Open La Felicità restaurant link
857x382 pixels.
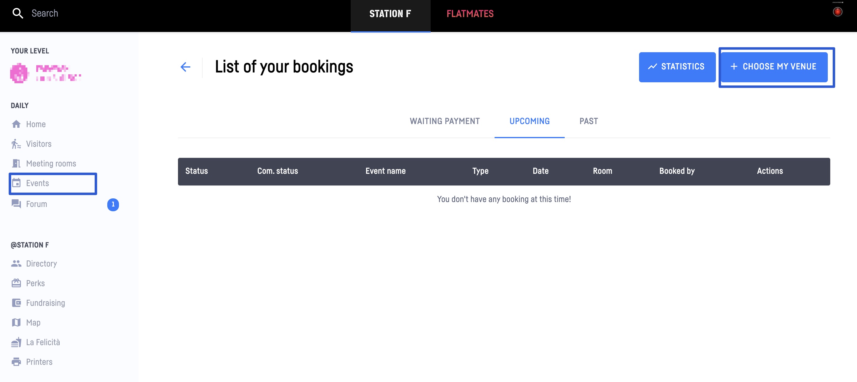pos(43,342)
